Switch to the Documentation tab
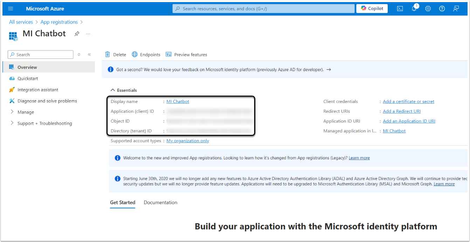The height and width of the screenshot is (242, 470). click(x=160, y=202)
